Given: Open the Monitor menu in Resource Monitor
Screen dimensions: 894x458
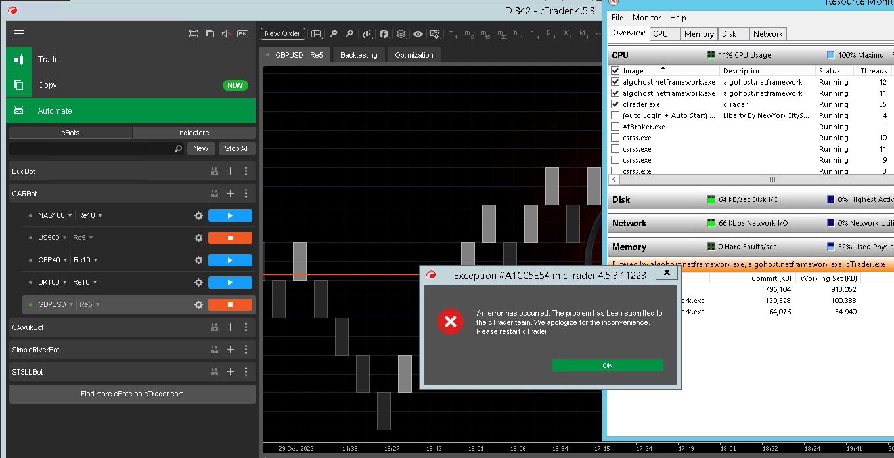Looking at the screenshot, I should pos(646,18).
